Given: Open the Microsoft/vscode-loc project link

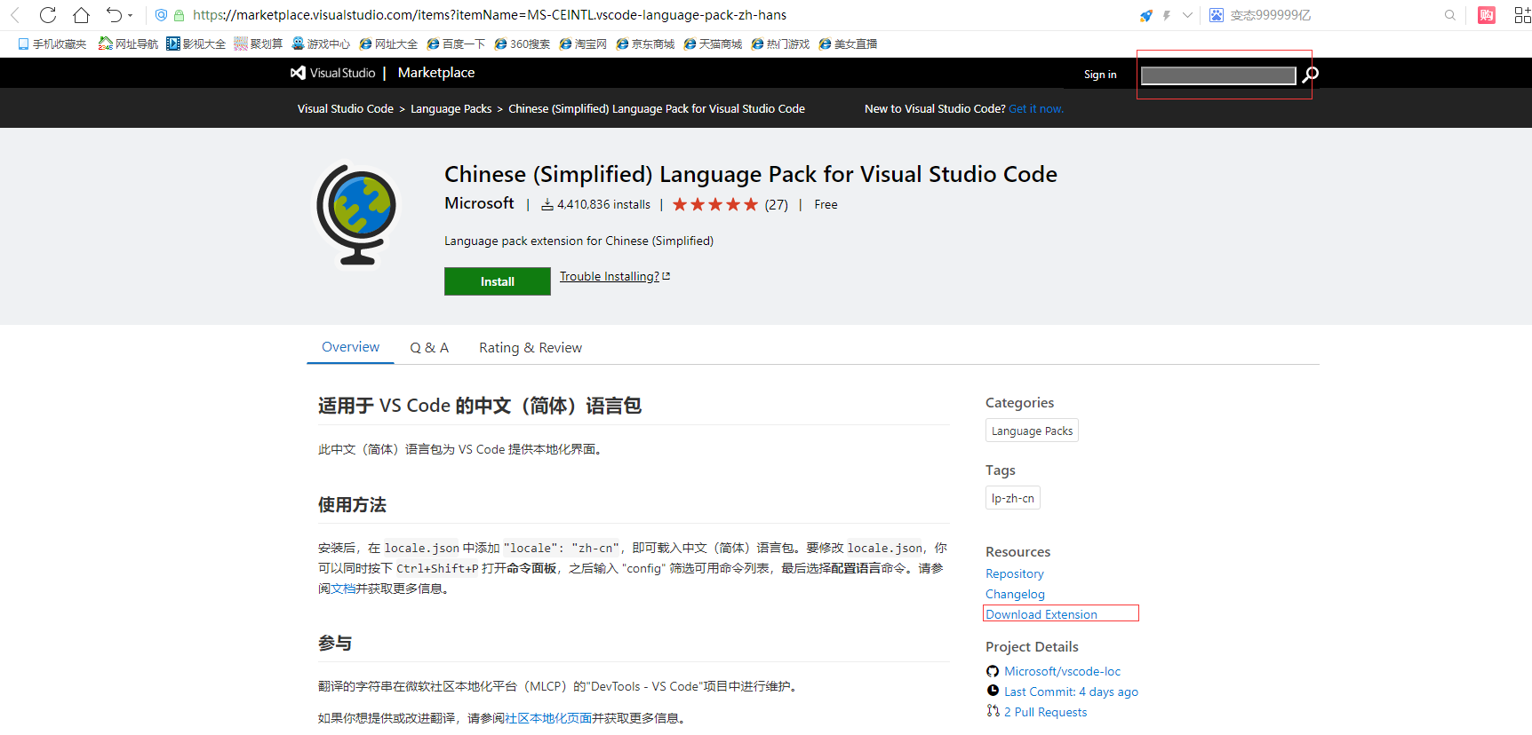Looking at the screenshot, I should pyautogui.click(x=1062, y=671).
